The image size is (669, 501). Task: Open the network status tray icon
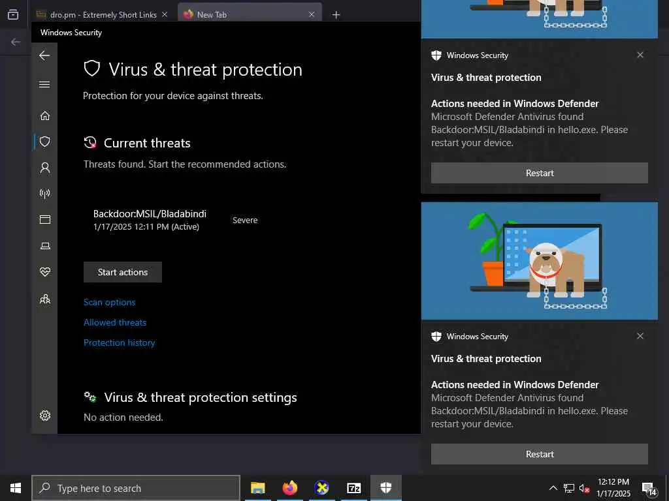(569, 488)
